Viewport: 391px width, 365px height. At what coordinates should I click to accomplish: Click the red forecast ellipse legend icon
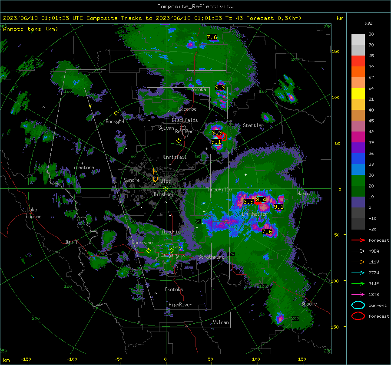click(x=358, y=316)
